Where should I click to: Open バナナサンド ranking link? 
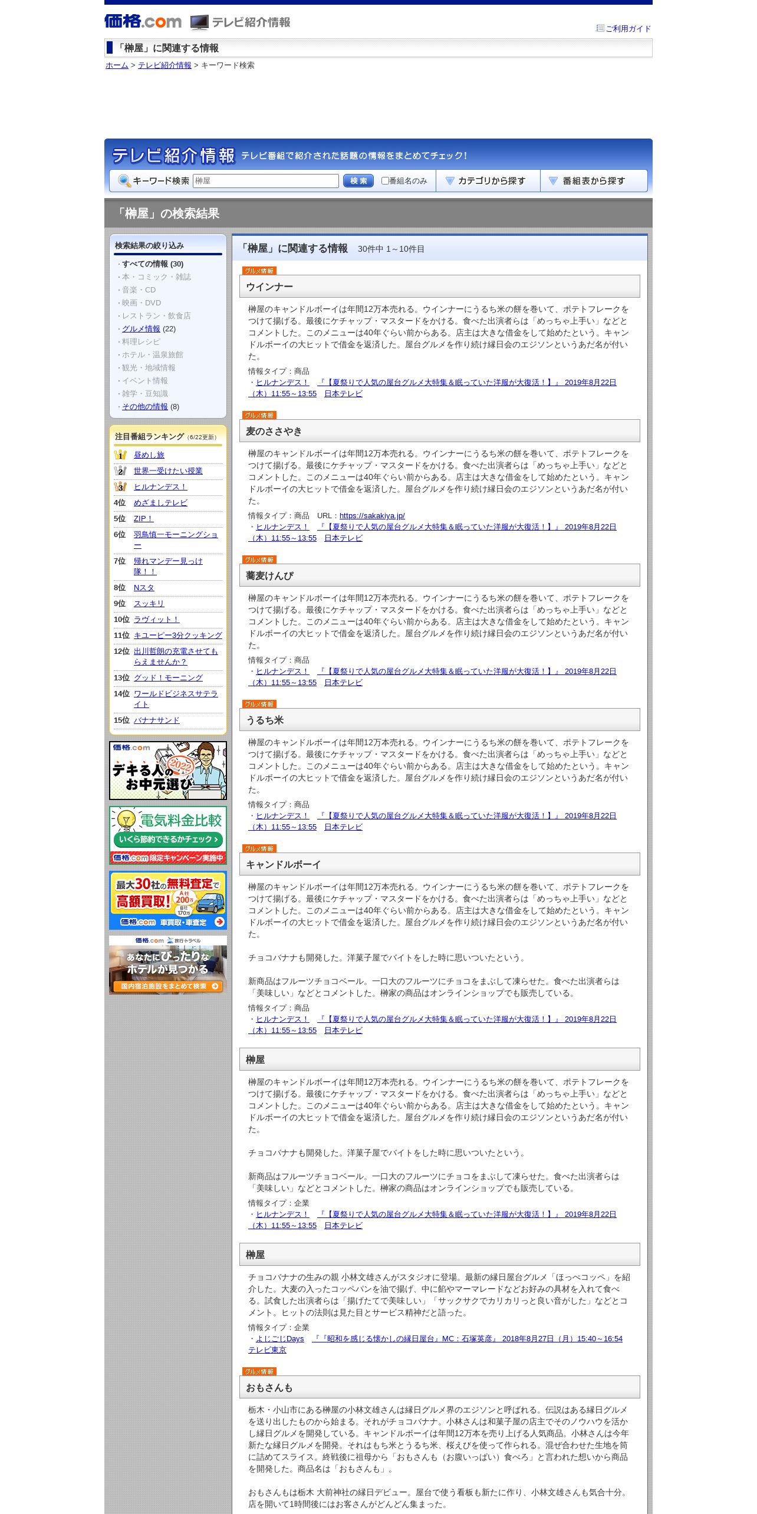point(157,720)
